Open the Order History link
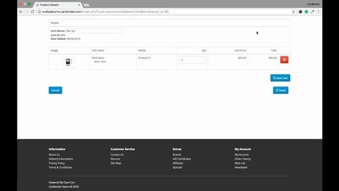The height and width of the screenshot is (191, 339). click(x=243, y=159)
